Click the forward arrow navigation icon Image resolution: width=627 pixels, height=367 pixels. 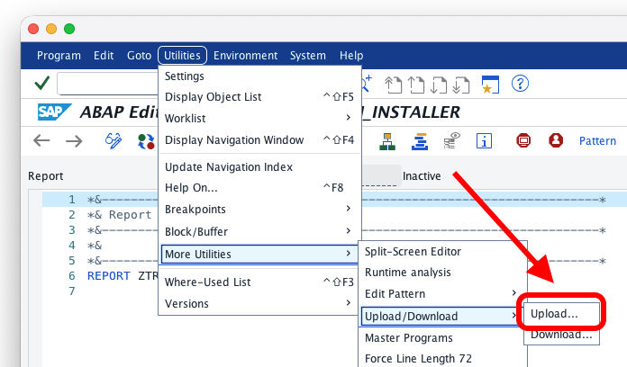coord(74,140)
